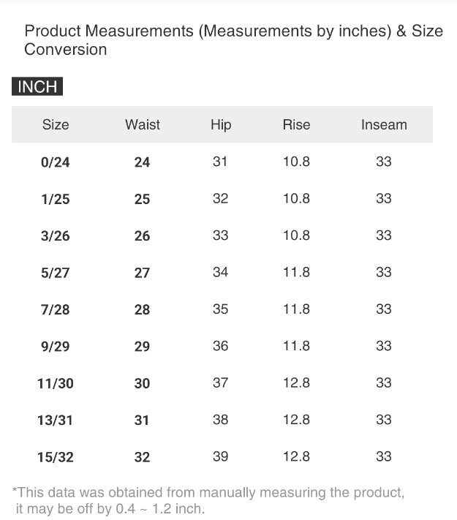Click waist value 28

coord(142,309)
